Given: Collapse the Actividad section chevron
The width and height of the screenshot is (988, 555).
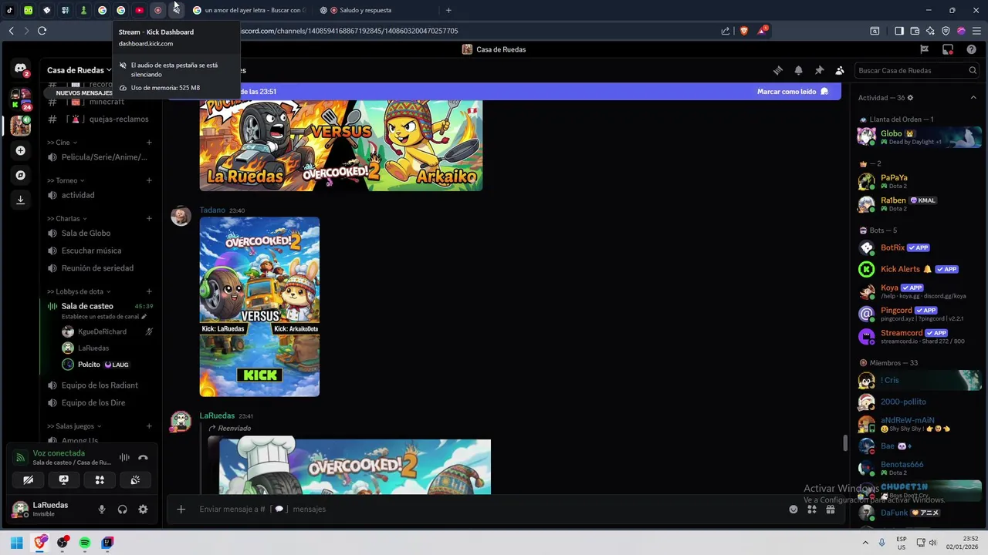Looking at the screenshot, I should pos(973,98).
